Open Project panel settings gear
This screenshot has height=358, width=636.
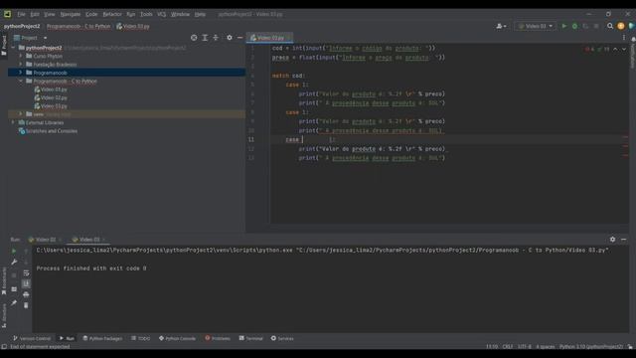[x=230, y=38]
